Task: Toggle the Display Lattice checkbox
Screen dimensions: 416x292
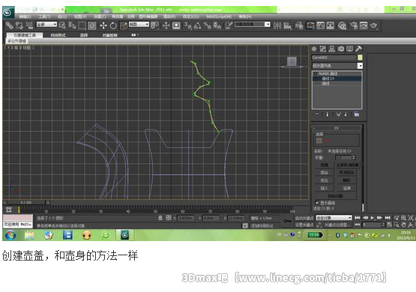Action: (x=317, y=203)
